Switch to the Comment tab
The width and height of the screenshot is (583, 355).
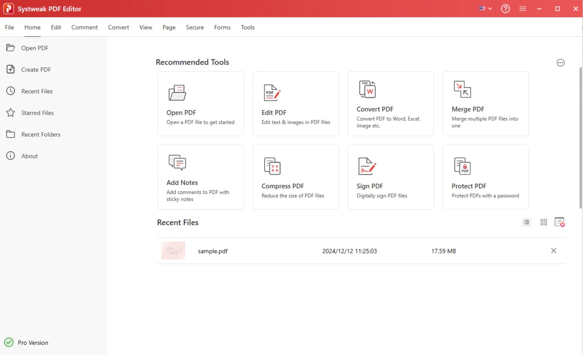(85, 27)
